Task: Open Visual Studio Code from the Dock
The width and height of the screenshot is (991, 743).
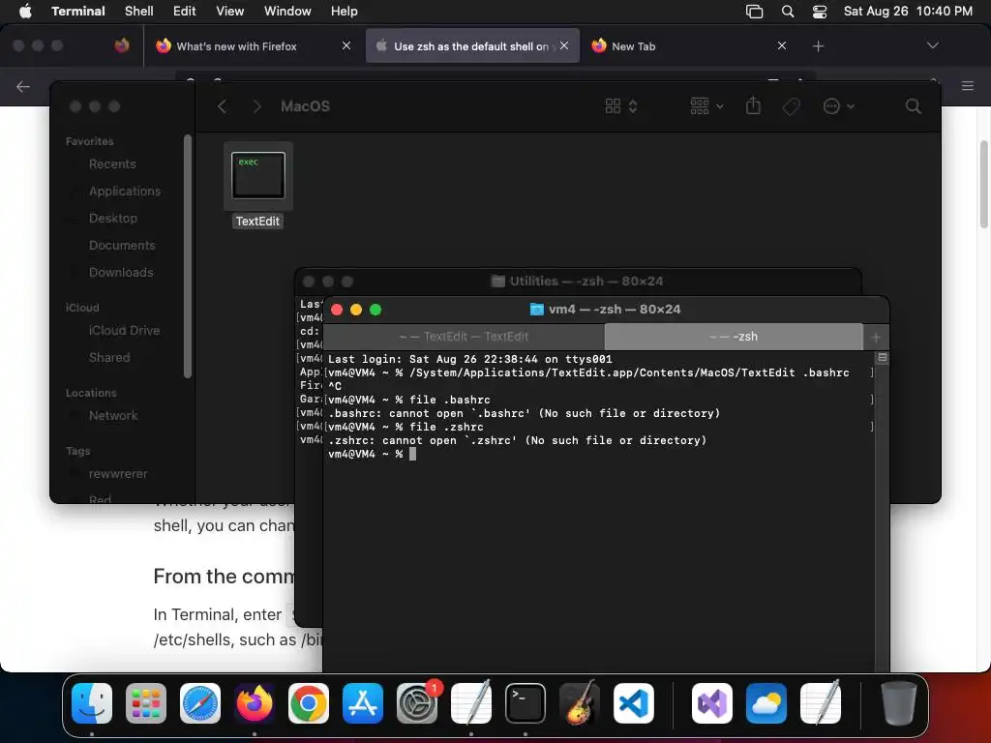Action: (x=633, y=702)
